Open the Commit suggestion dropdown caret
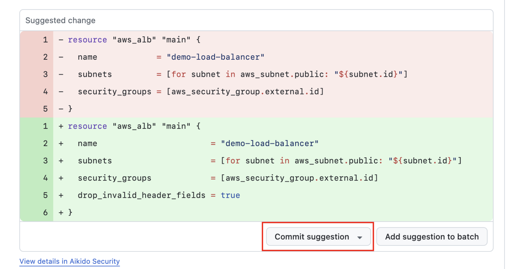This screenshot has height=269, width=506. (360, 237)
